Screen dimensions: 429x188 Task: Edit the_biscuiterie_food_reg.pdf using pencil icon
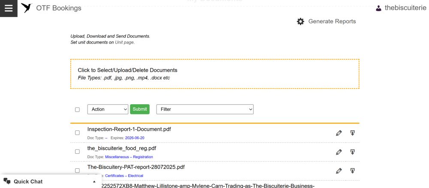(339, 152)
